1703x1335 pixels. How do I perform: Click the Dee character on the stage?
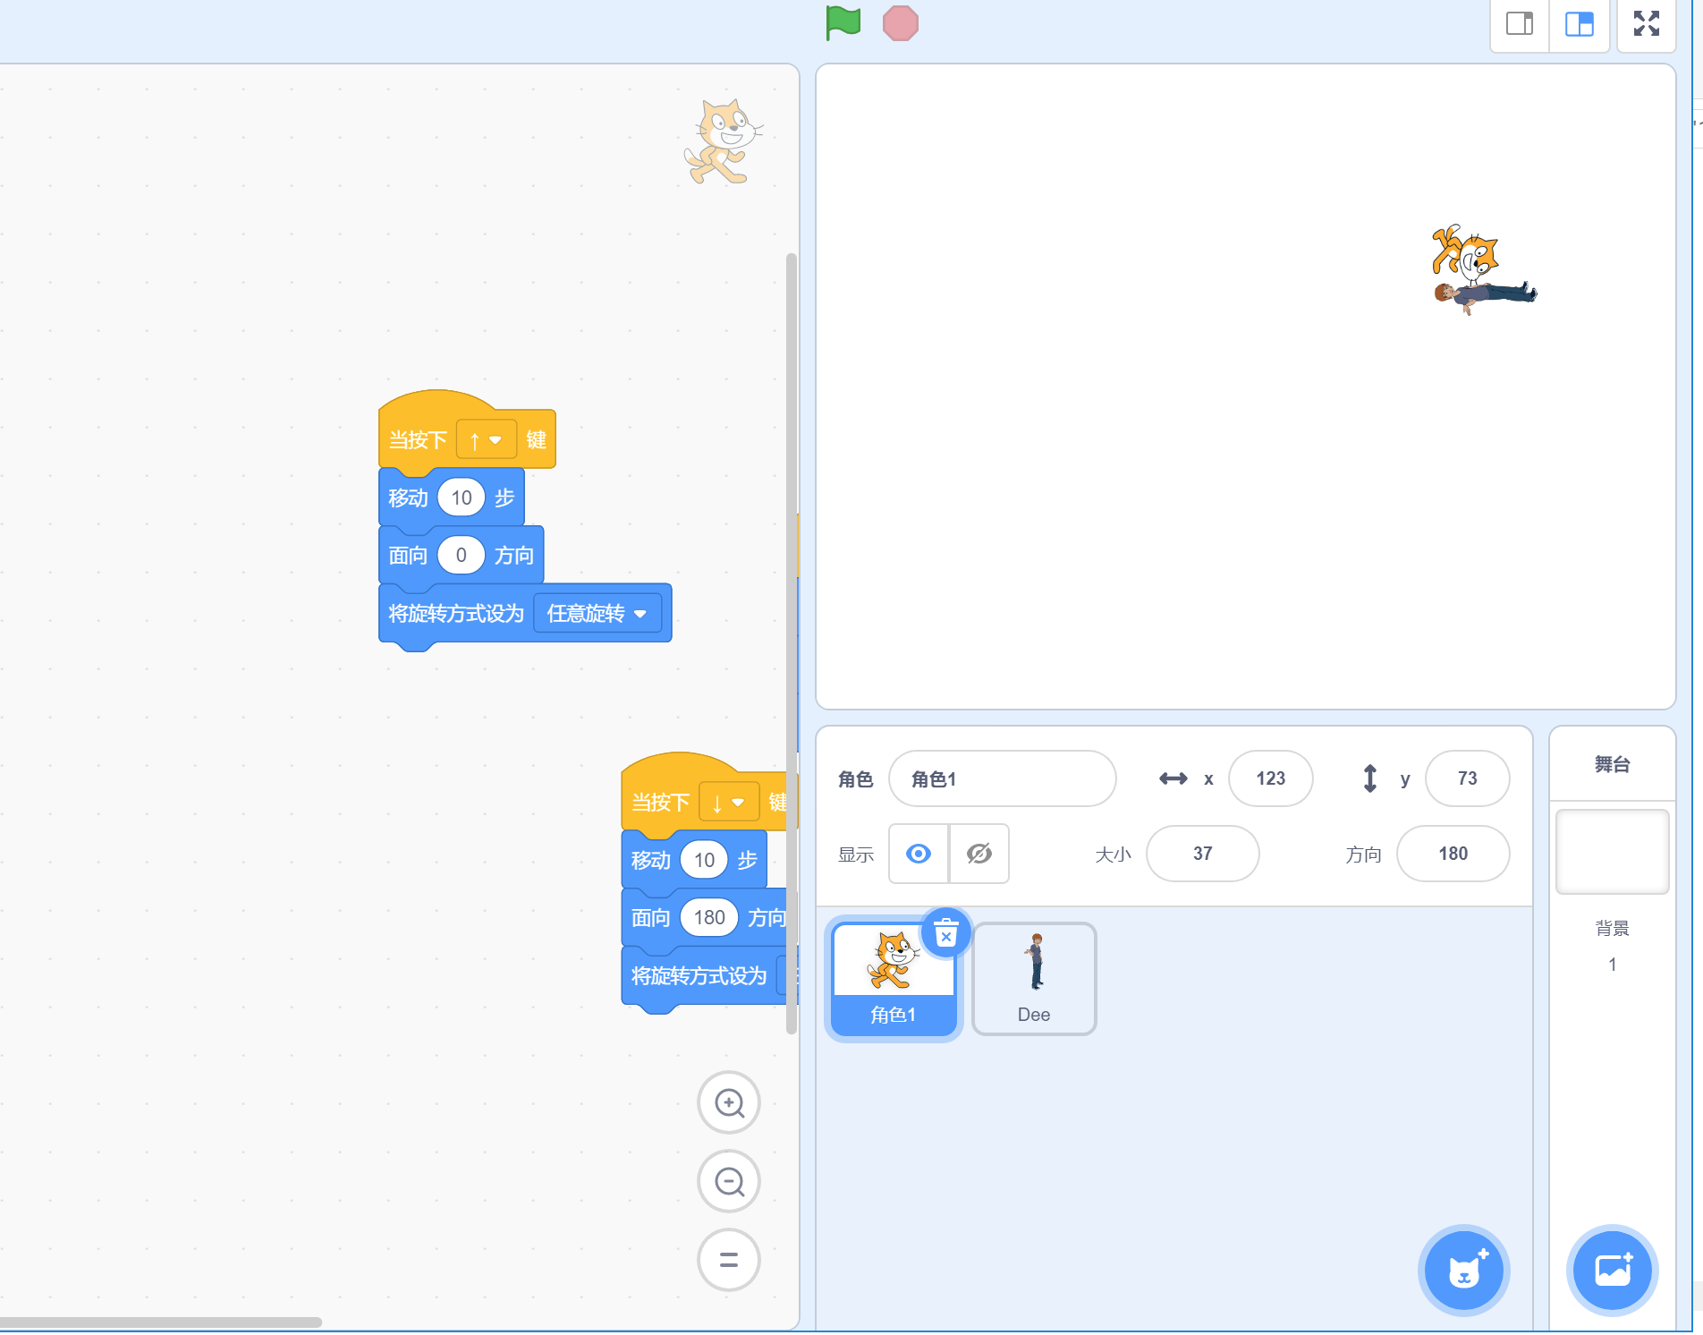tap(1485, 294)
